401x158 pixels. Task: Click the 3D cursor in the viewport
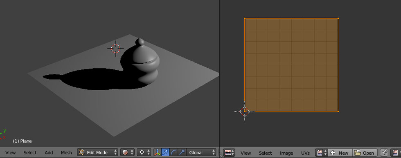point(115,49)
